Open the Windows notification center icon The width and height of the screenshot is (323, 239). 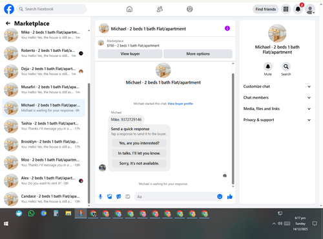click(x=315, y=223)
